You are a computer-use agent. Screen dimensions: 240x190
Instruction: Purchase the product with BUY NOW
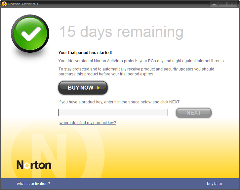click(x=83, y=88)
